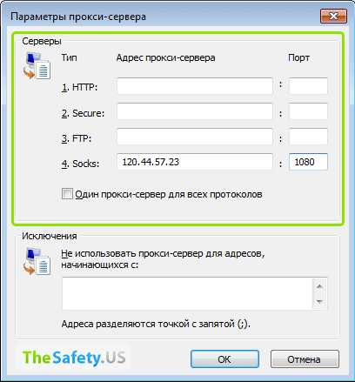Enable one proxy server for all protocols

coord(67,194)
